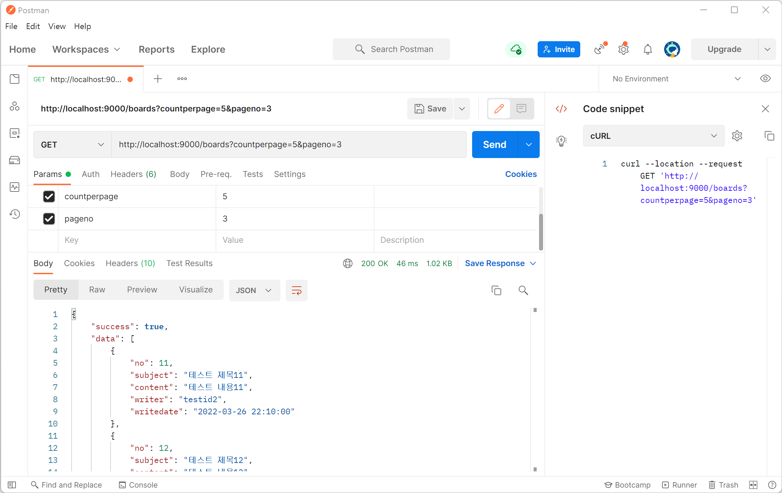
Task: Open the Mock Servers sidebar icon
Action: pyautogui.click(x=15, y=160)
